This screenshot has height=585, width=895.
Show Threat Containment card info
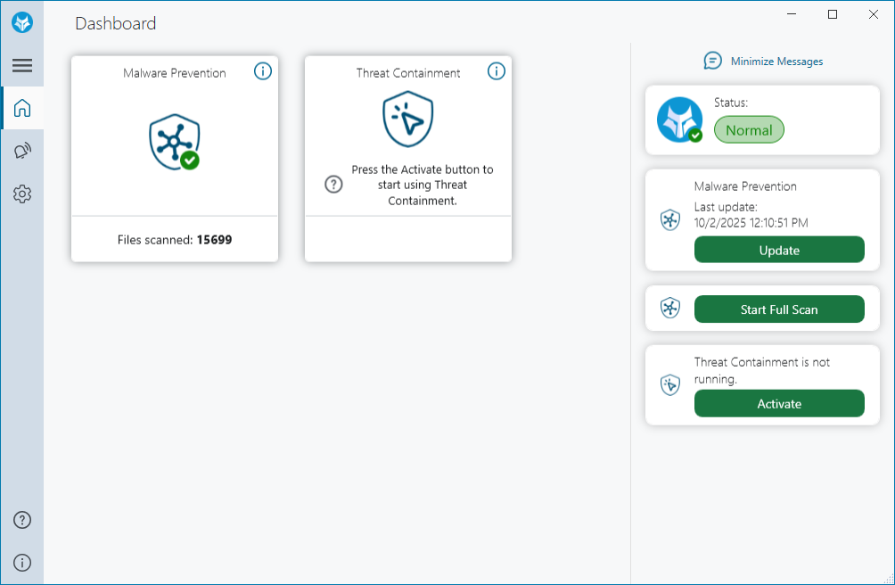pos(497,71)
